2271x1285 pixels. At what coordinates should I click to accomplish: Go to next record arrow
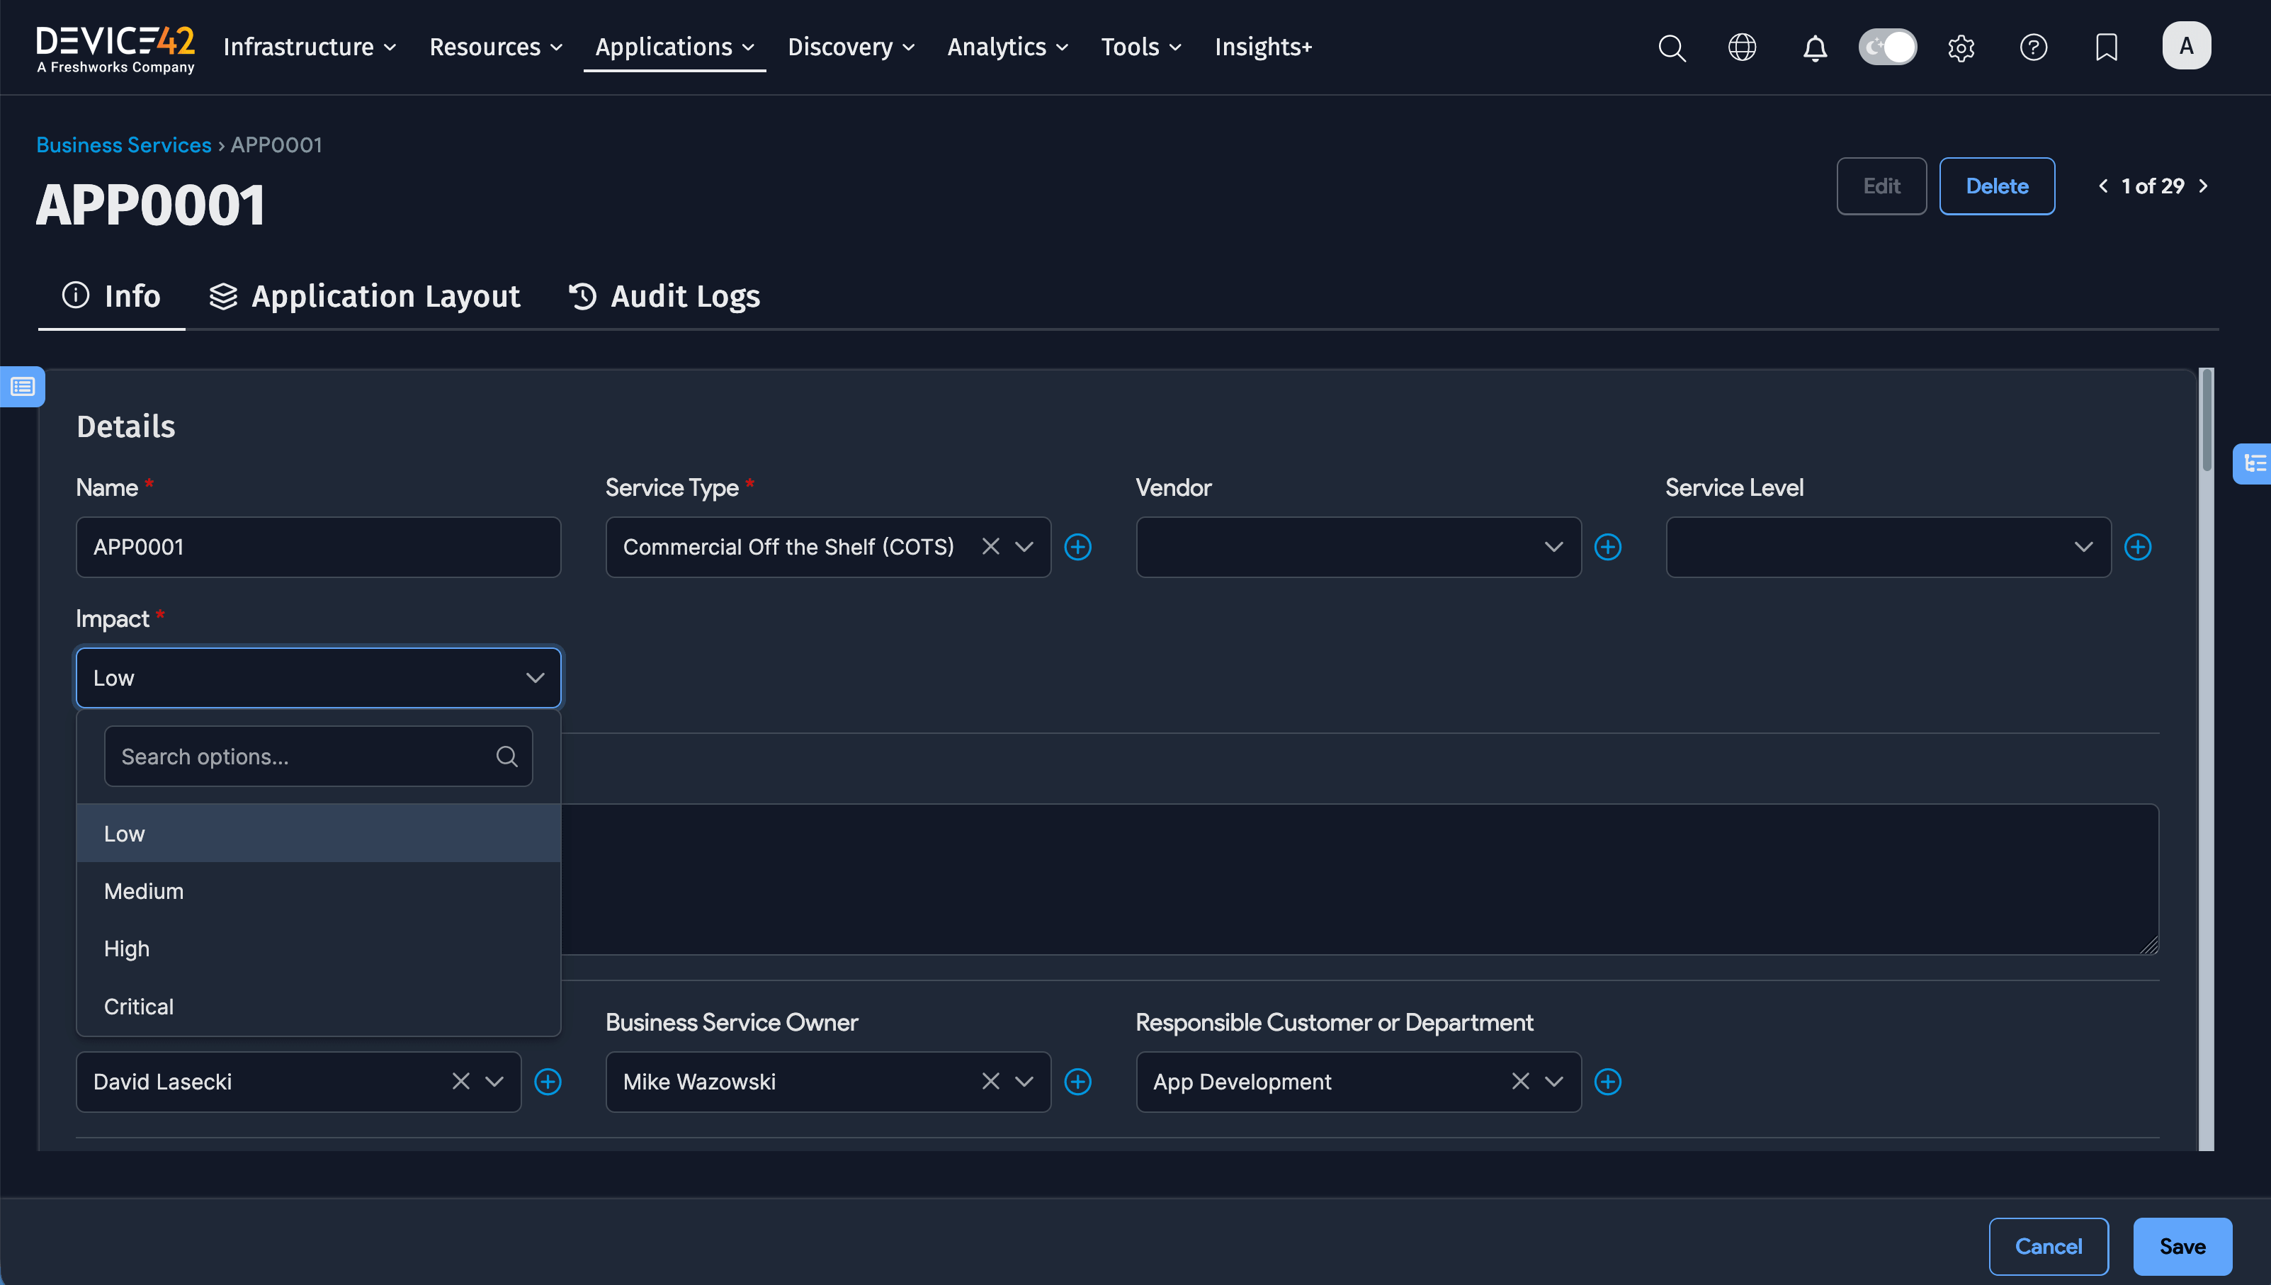tap(2203, 186)
